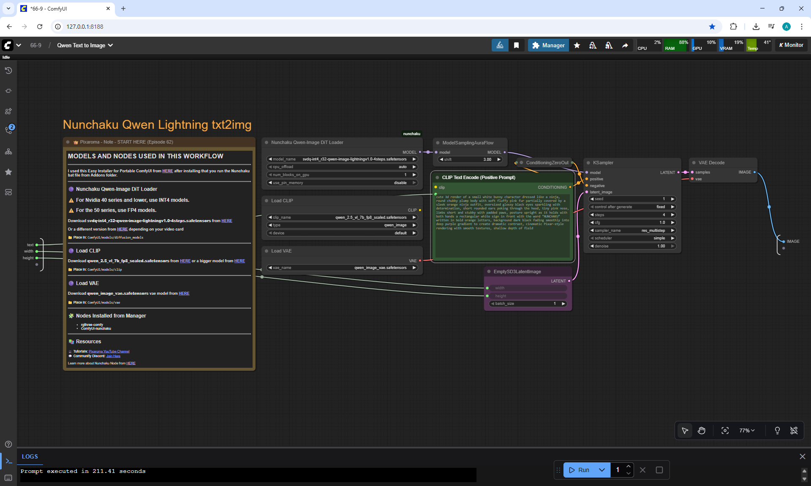Image resolution: width=811 pixels, height=486 pixels.
Task: Click the positive prompt text box
Action: click(502, 226)
